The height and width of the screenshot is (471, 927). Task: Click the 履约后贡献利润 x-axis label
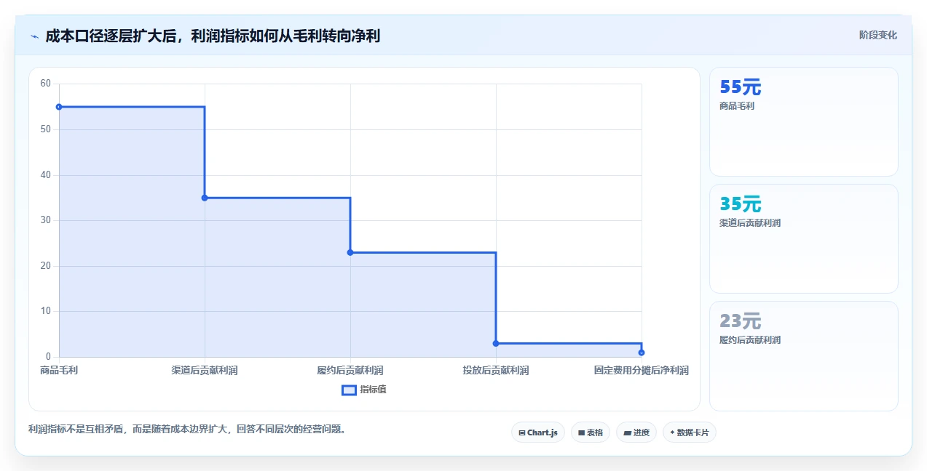(x=350, y=371)
